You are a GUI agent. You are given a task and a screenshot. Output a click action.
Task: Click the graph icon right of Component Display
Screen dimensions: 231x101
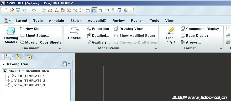click(x=228, y=28)
